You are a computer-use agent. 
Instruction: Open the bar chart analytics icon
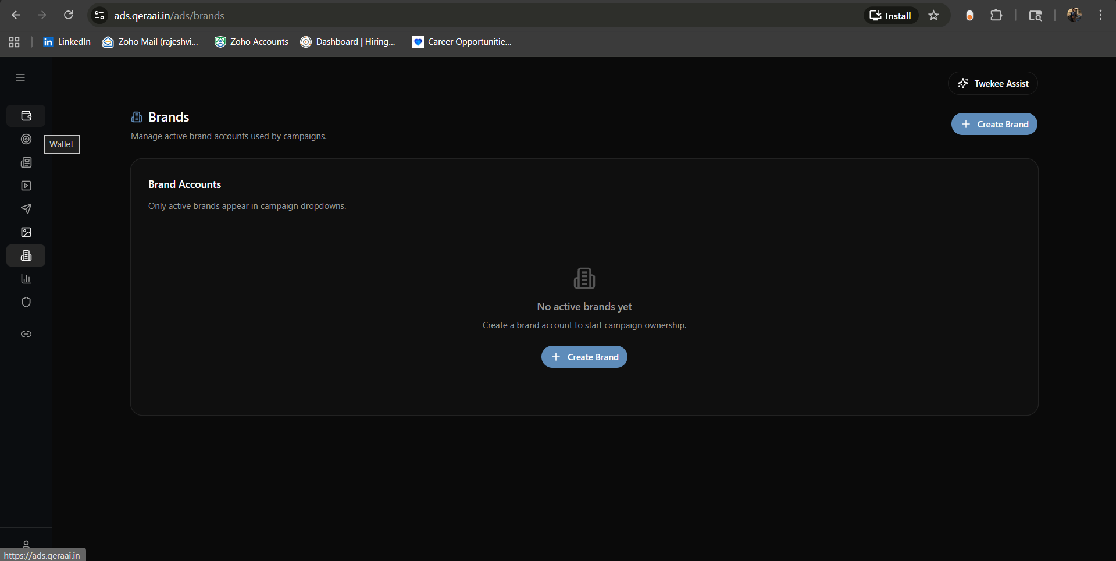[26, 279]
